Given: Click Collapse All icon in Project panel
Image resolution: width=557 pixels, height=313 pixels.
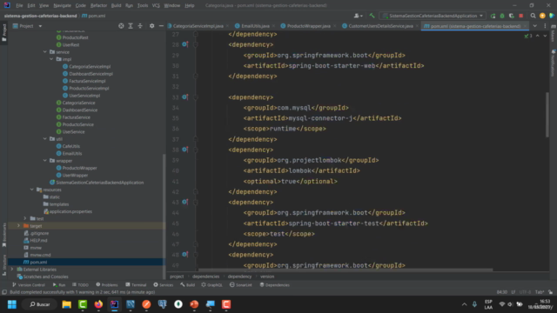Looking at the screenshot, I should tap(140, 26).
